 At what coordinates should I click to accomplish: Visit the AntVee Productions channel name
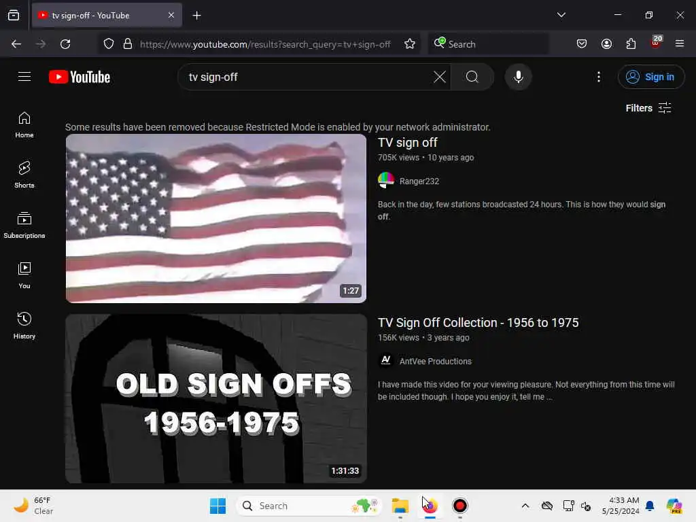[x=435, y=362]
